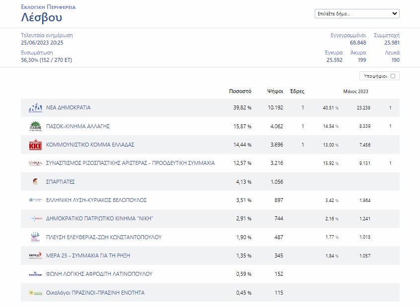Click the 4.062 votes value
The image size is (420, 307).
[277, 126]
